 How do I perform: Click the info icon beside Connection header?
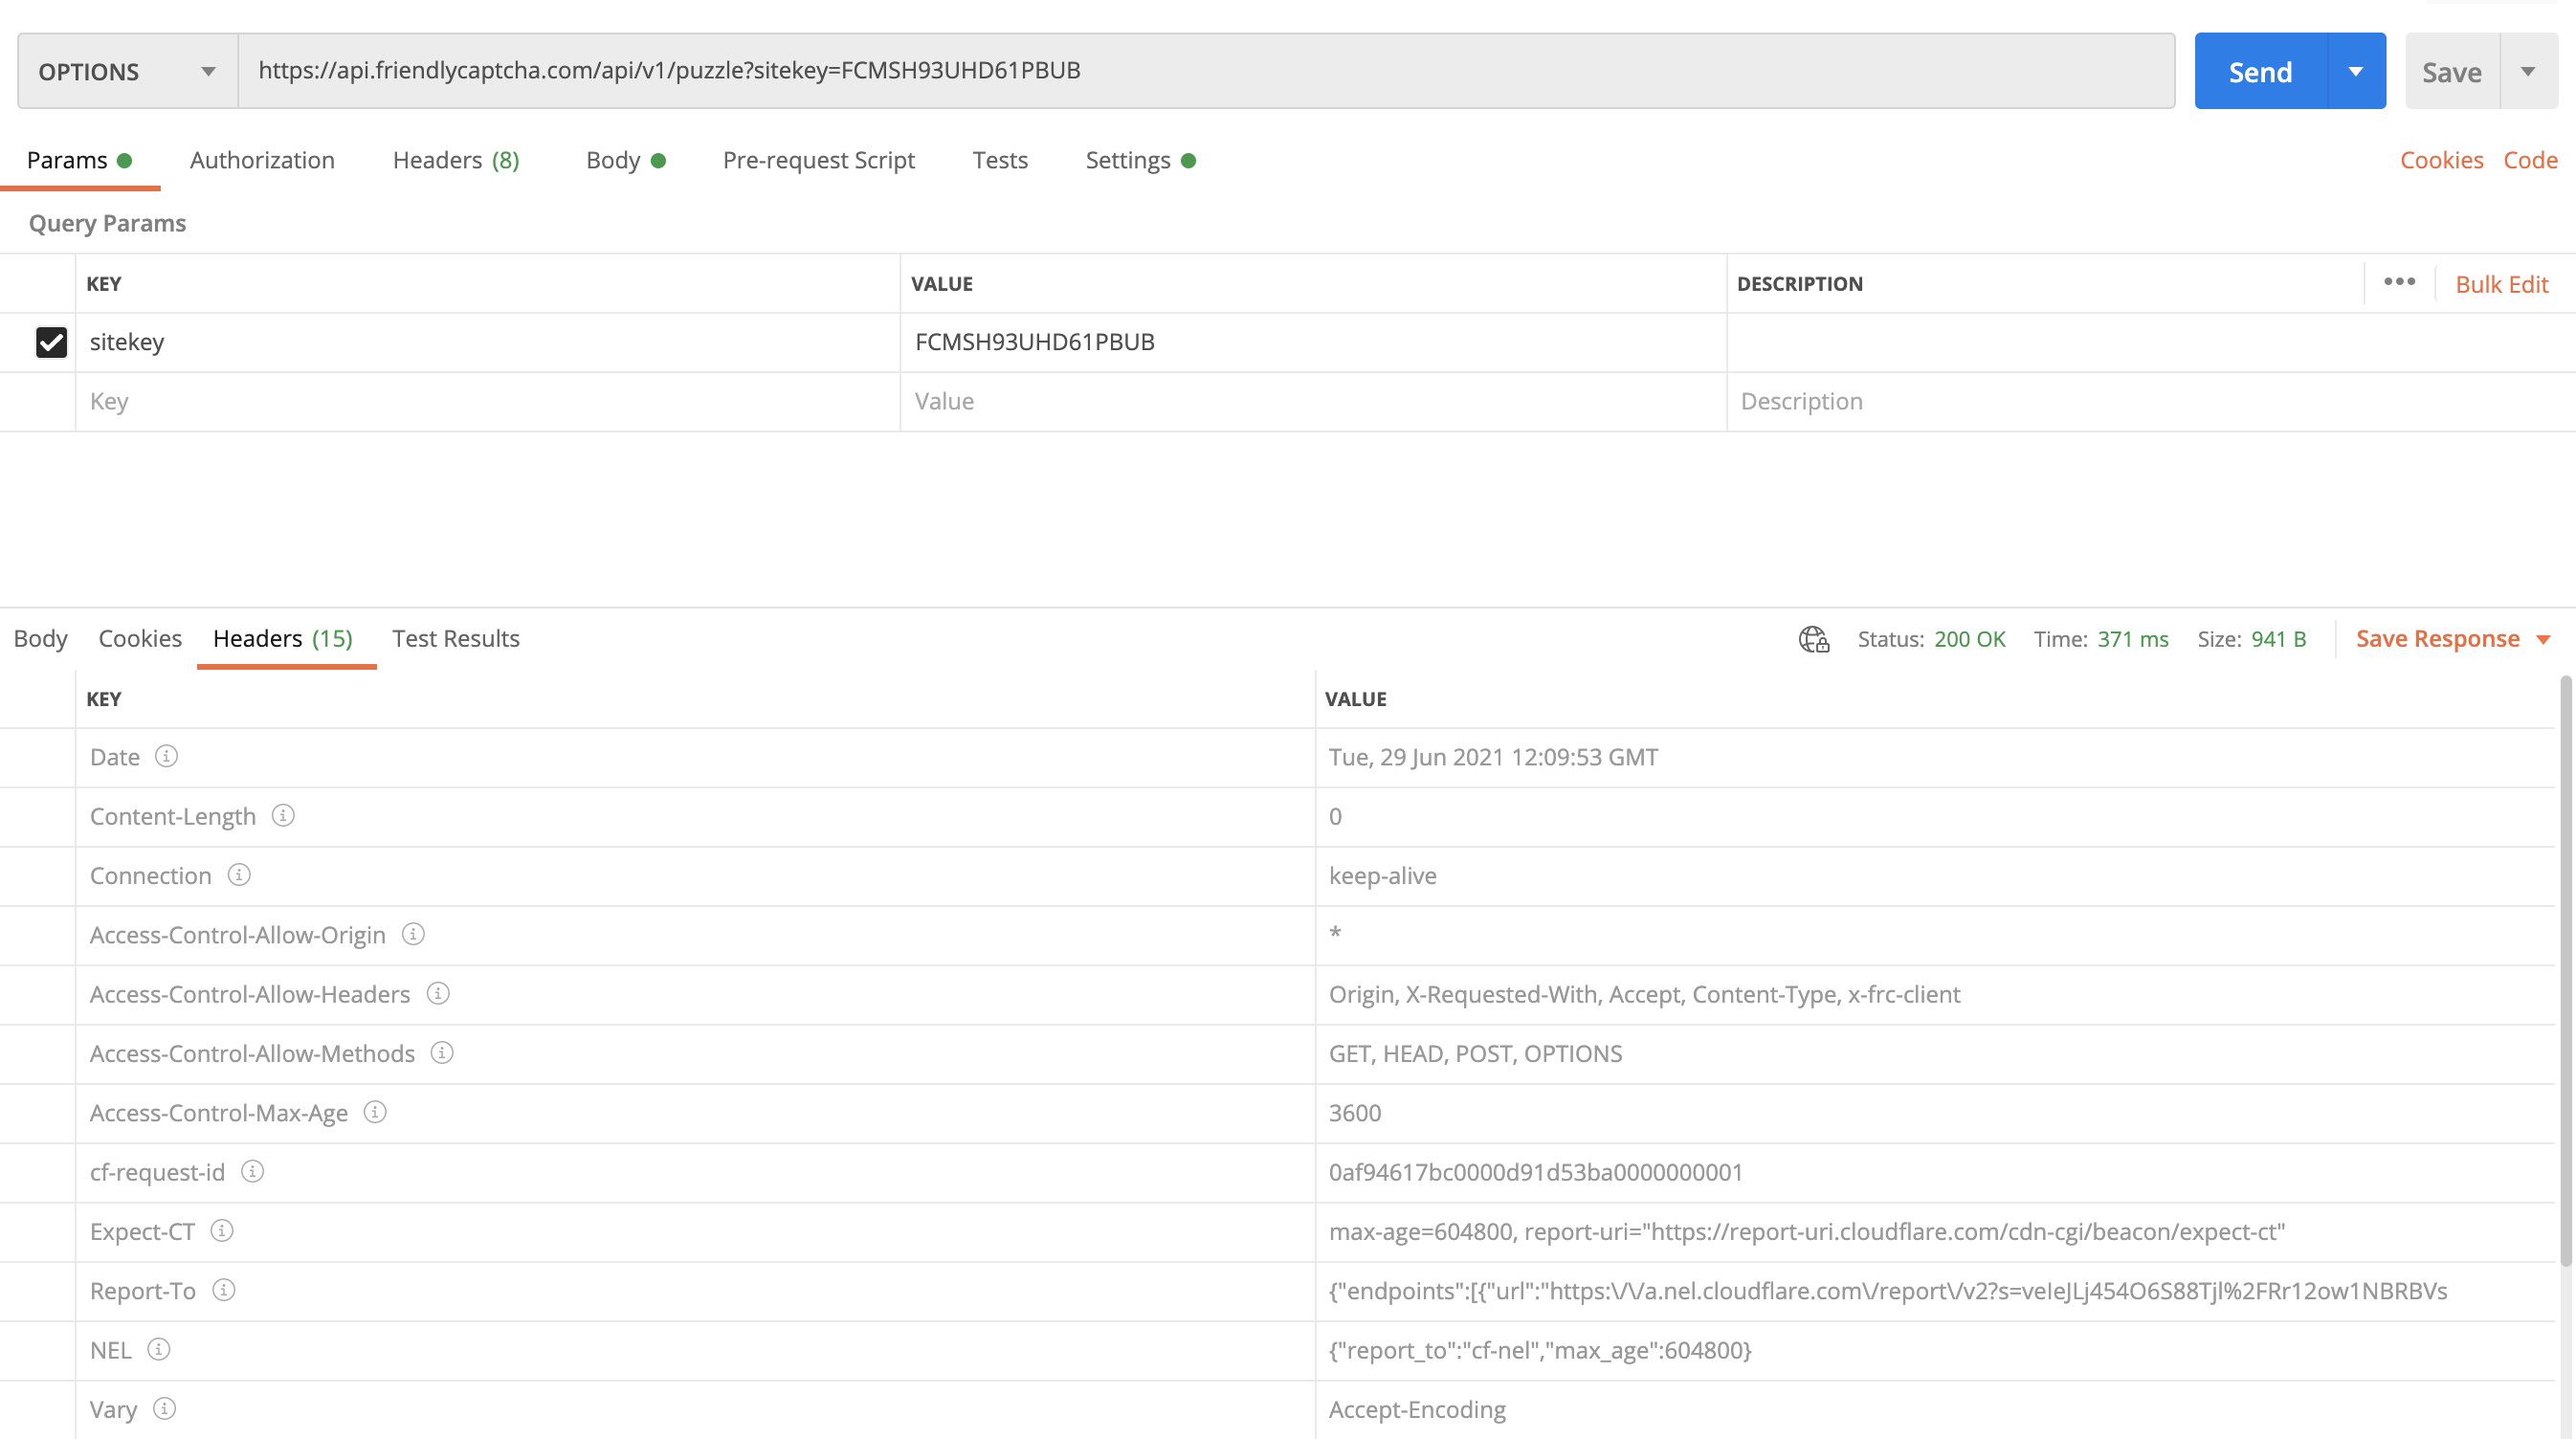click(x=239, y=875)
